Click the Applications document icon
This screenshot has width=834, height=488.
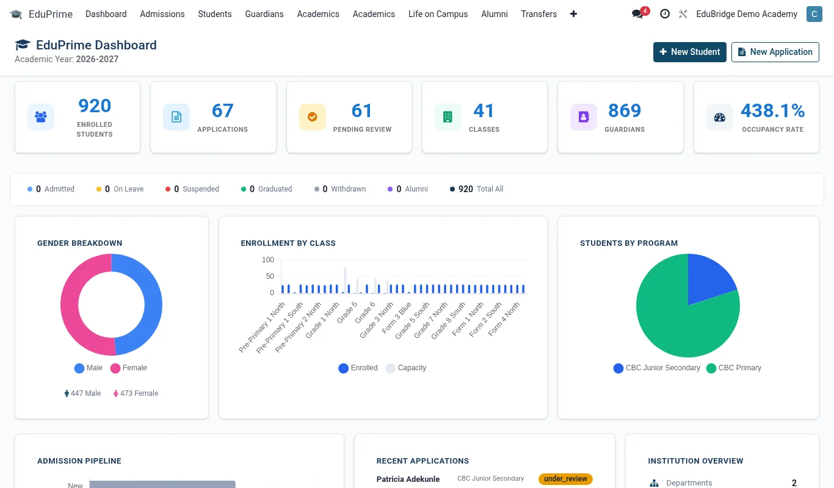(176, 117)
